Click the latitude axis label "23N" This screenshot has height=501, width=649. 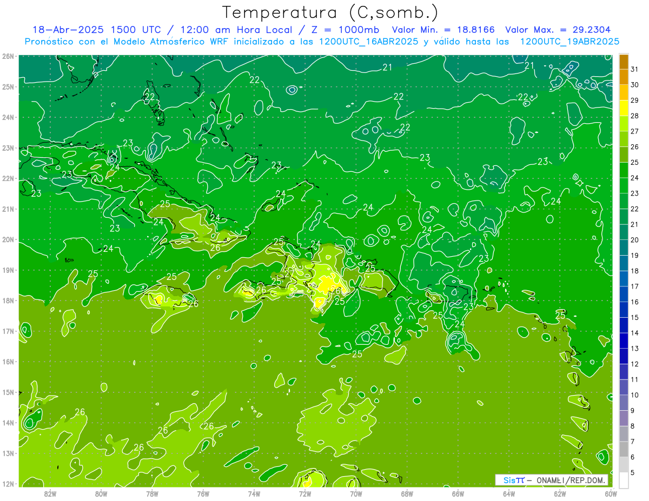tap(8, 148)
